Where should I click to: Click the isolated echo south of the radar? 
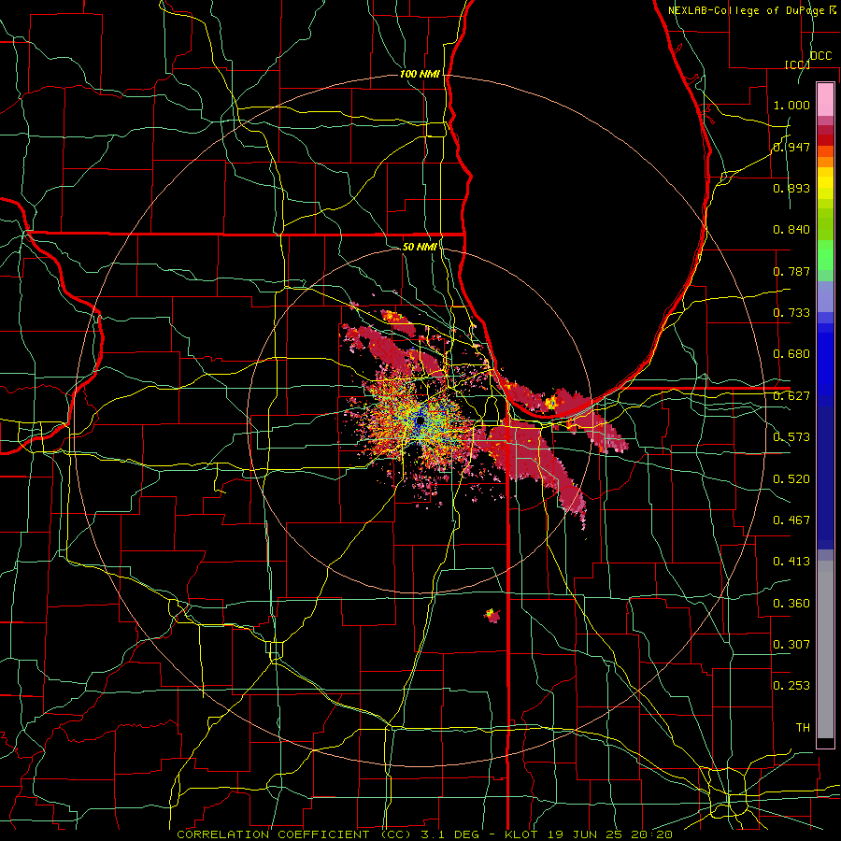492,615
